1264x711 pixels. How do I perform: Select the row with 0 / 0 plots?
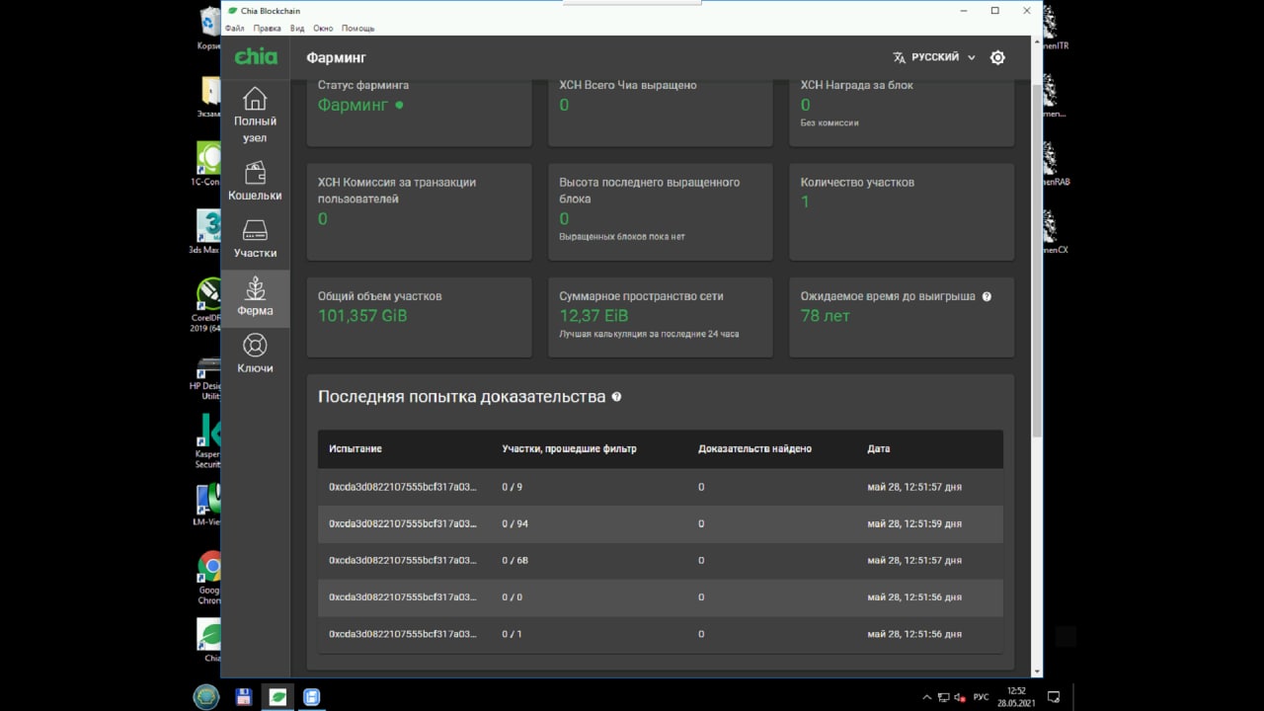(661, 596)
